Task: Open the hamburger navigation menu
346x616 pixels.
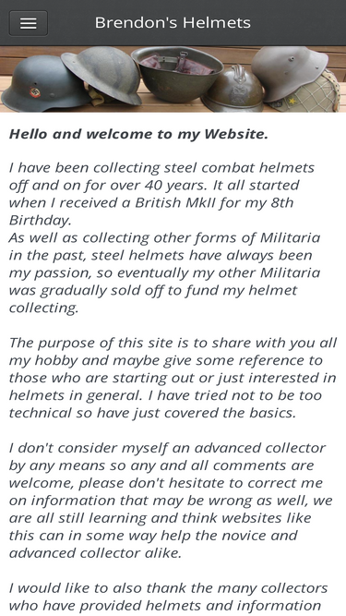Action: pos(29,23)
